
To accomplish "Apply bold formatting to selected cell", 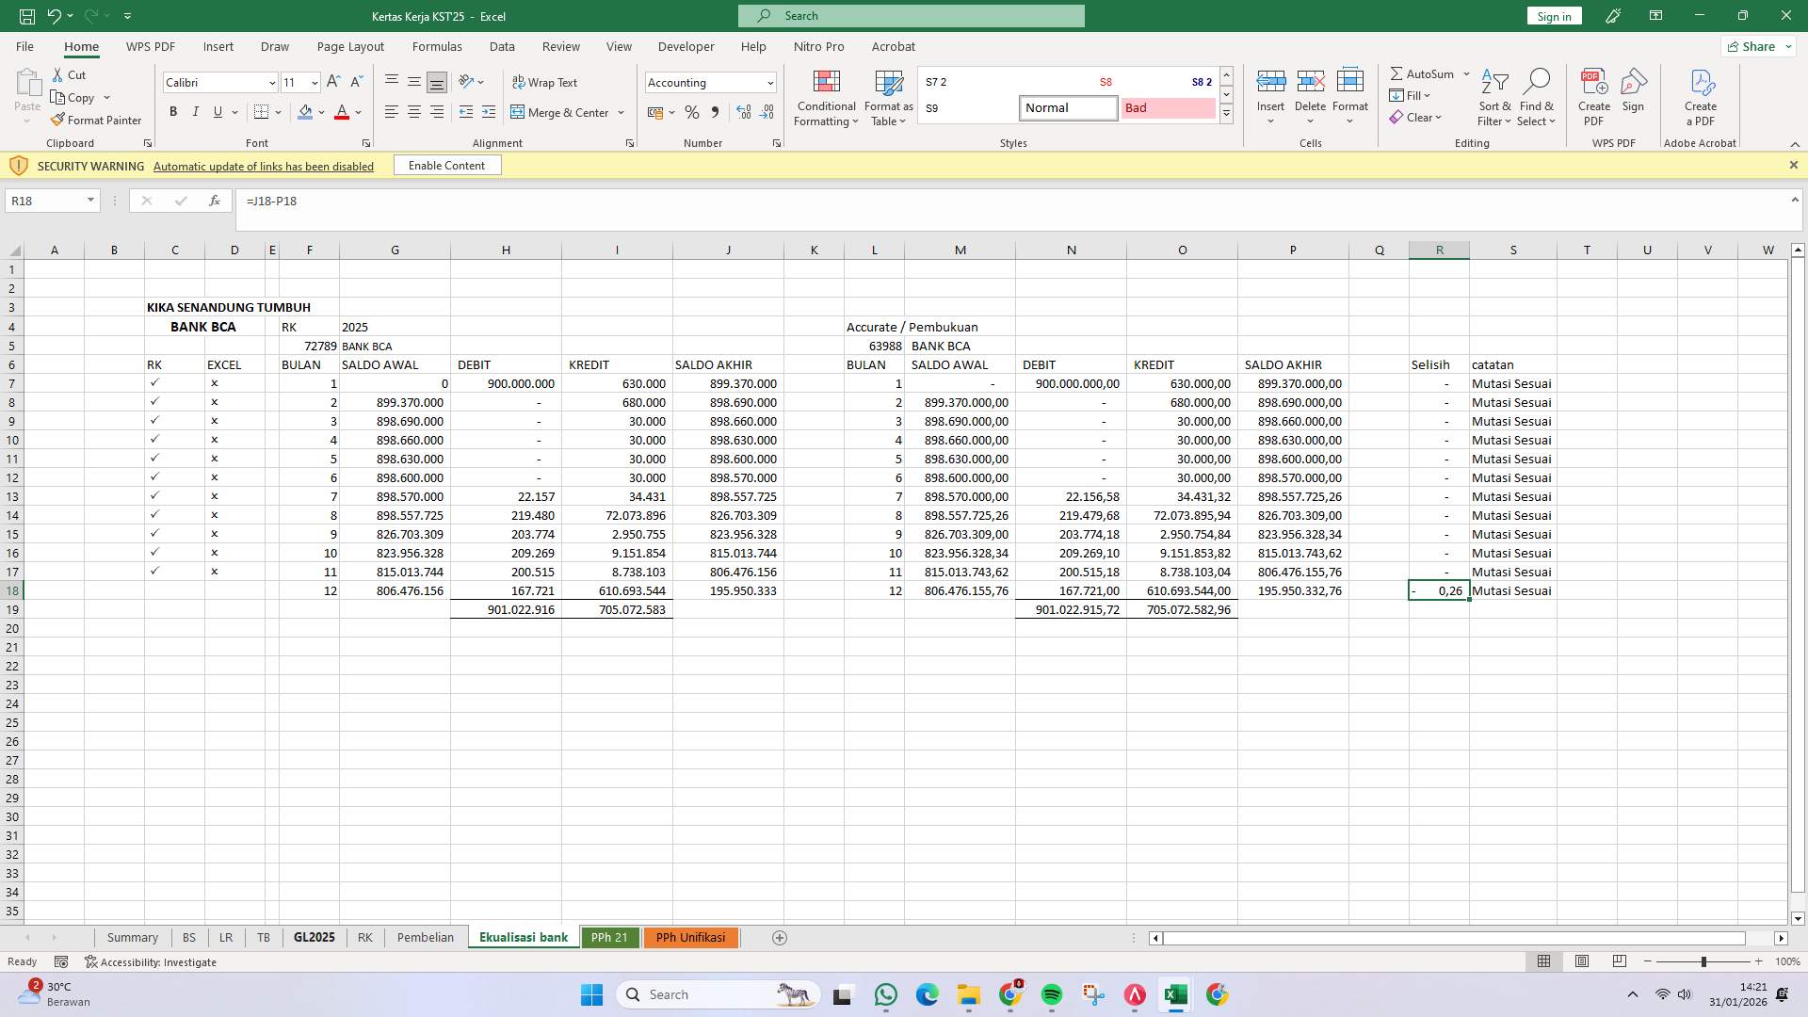I will [173, 112].
